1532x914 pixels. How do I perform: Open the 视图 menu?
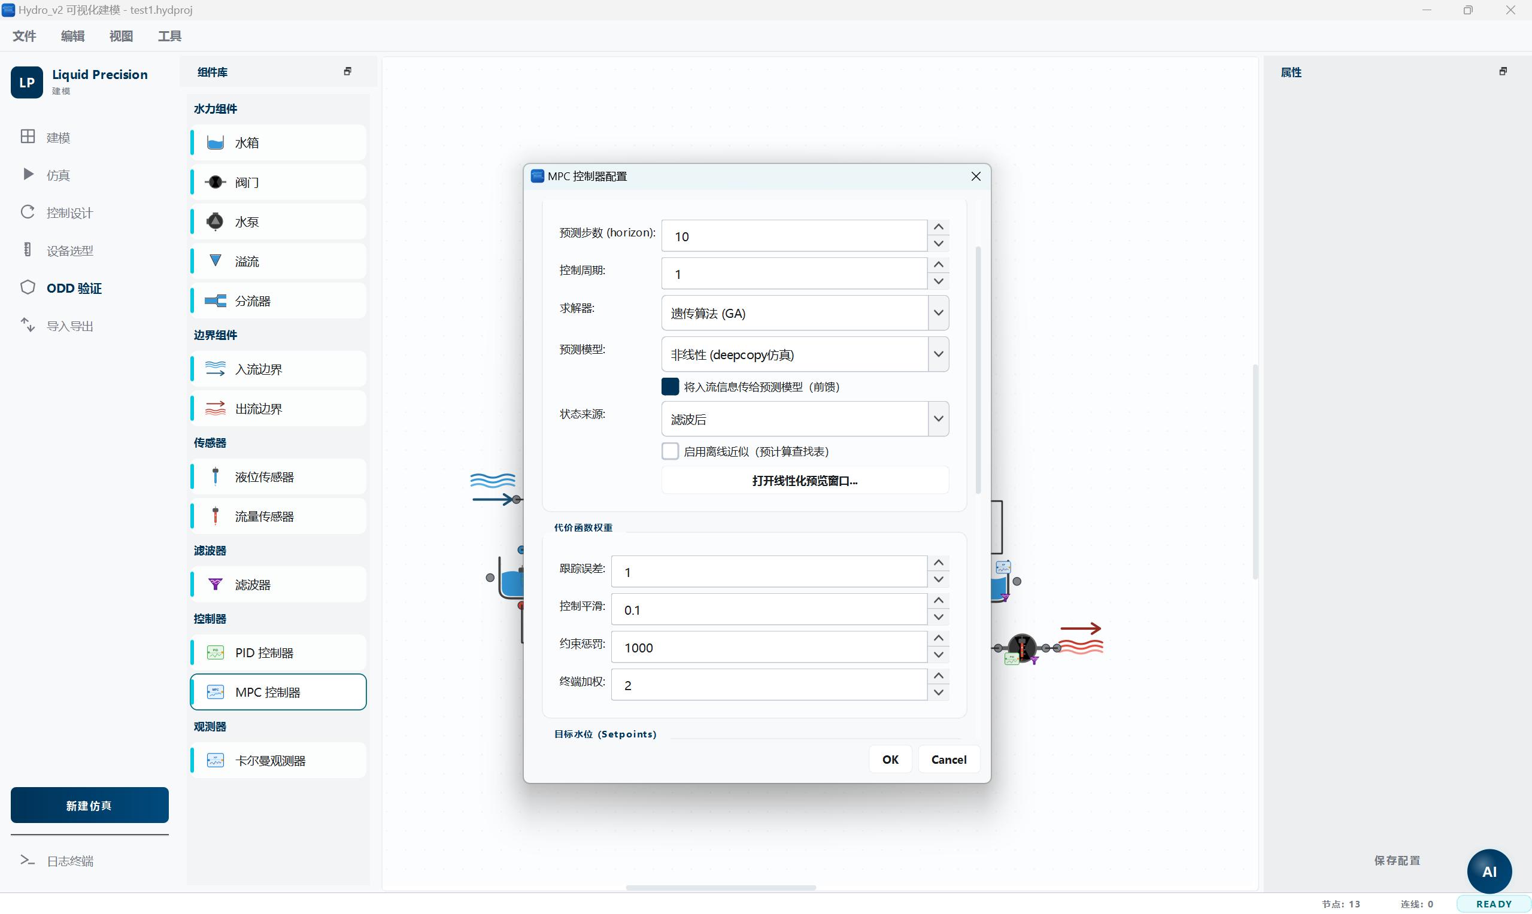pyautogui.click(x=121, y=36)
